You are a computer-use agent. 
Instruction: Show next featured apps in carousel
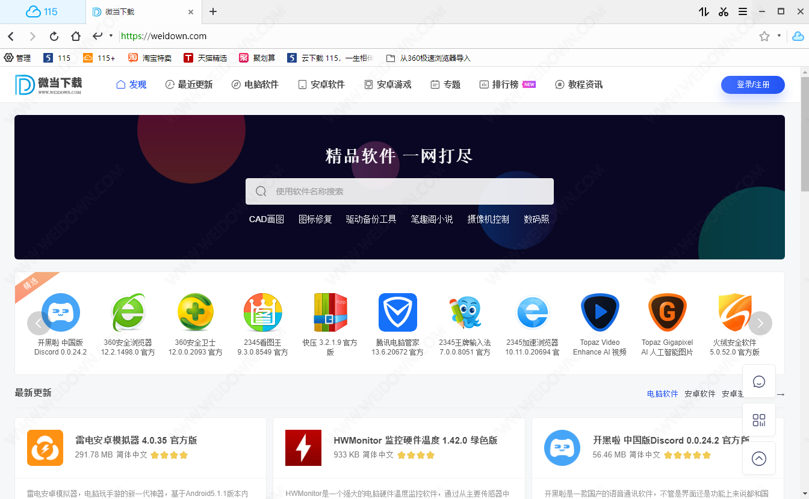(x=760, y=323)
